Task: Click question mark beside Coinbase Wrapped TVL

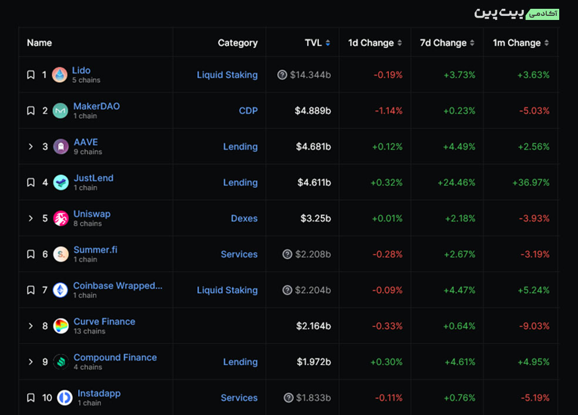Action: coord(287,290)
